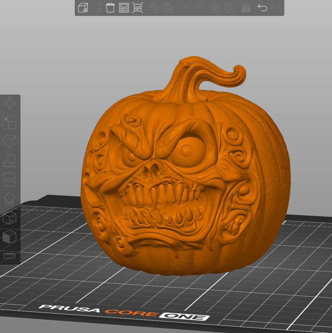Select the Scale gizmo tool
The height and width of the screenshot is (333, 332).
10,123
